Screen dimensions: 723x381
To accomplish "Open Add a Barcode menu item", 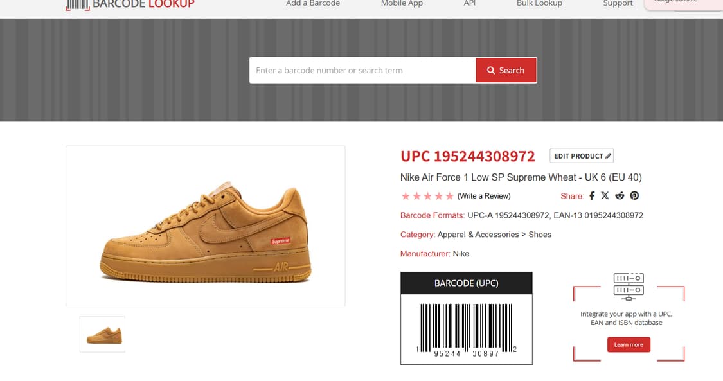I will 312,4.
